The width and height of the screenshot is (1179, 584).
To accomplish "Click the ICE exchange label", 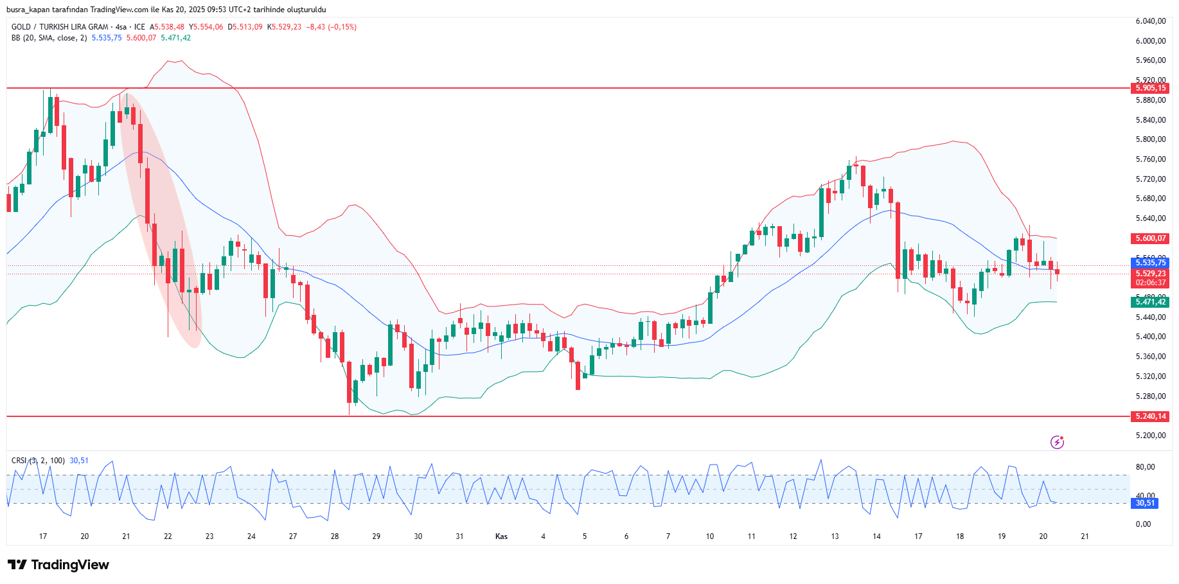I will pyautogui.click(x=139, y=27).
